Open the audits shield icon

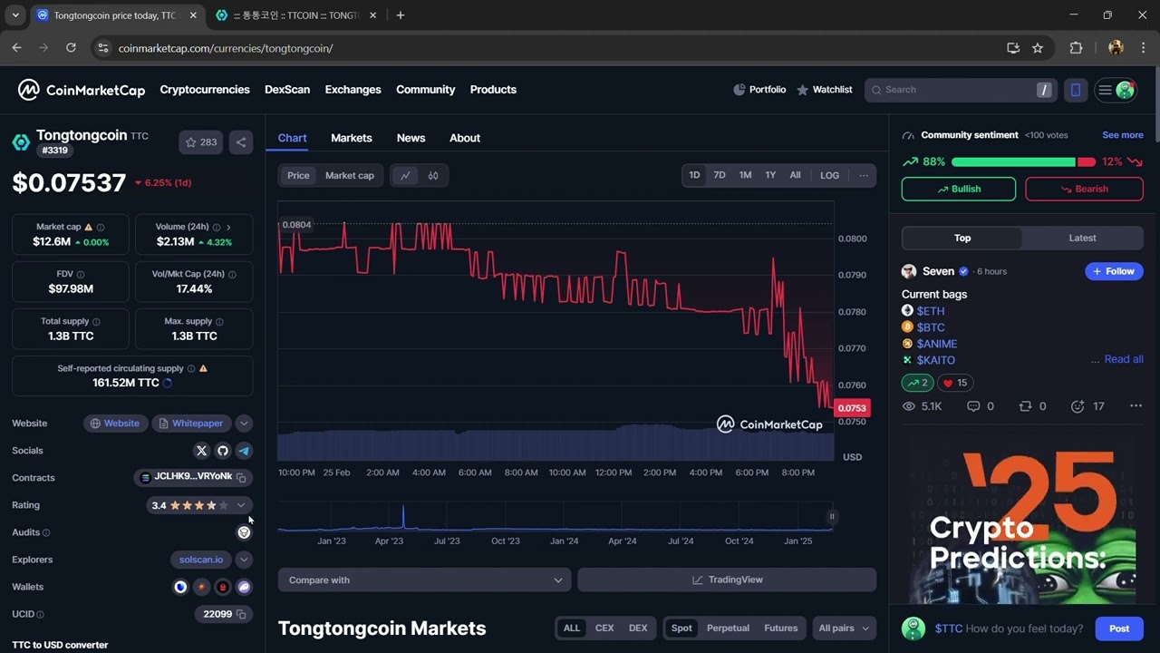click(244, 532)
